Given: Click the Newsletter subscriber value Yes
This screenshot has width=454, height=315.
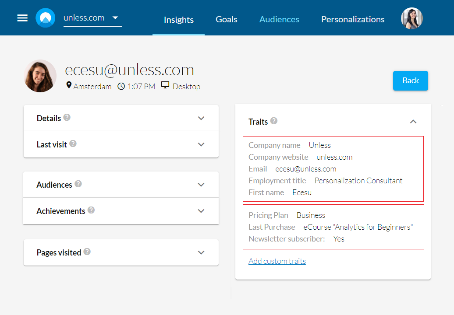Looking at the screenshot, I should [339, 239].
